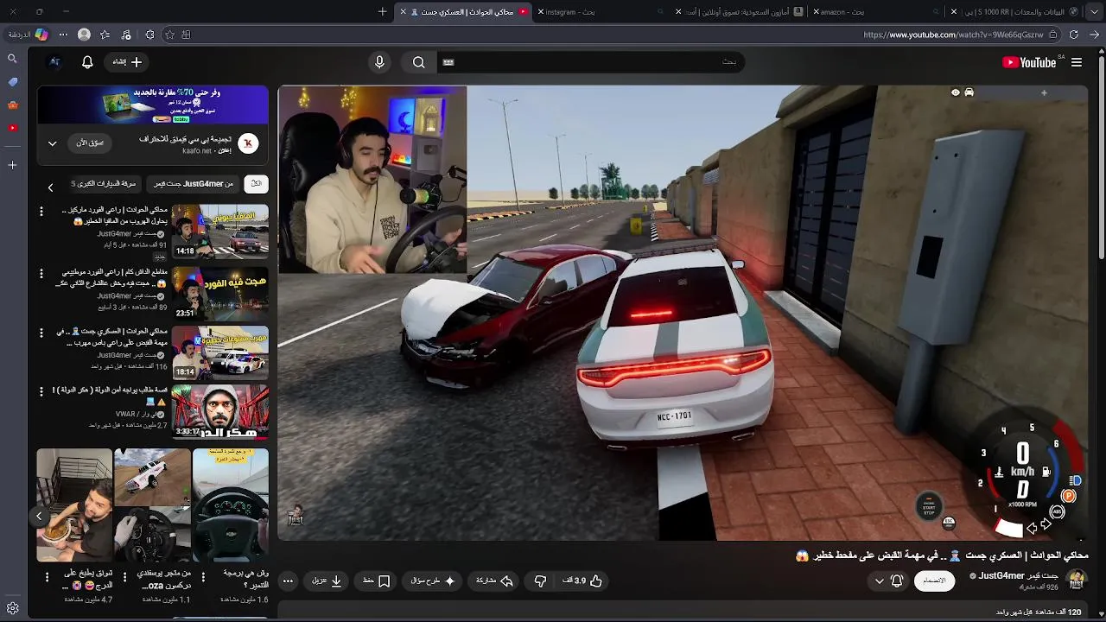1106x622 pixels.
Task: Click the Create (إنشاء) button
Action: click(127, 62)
